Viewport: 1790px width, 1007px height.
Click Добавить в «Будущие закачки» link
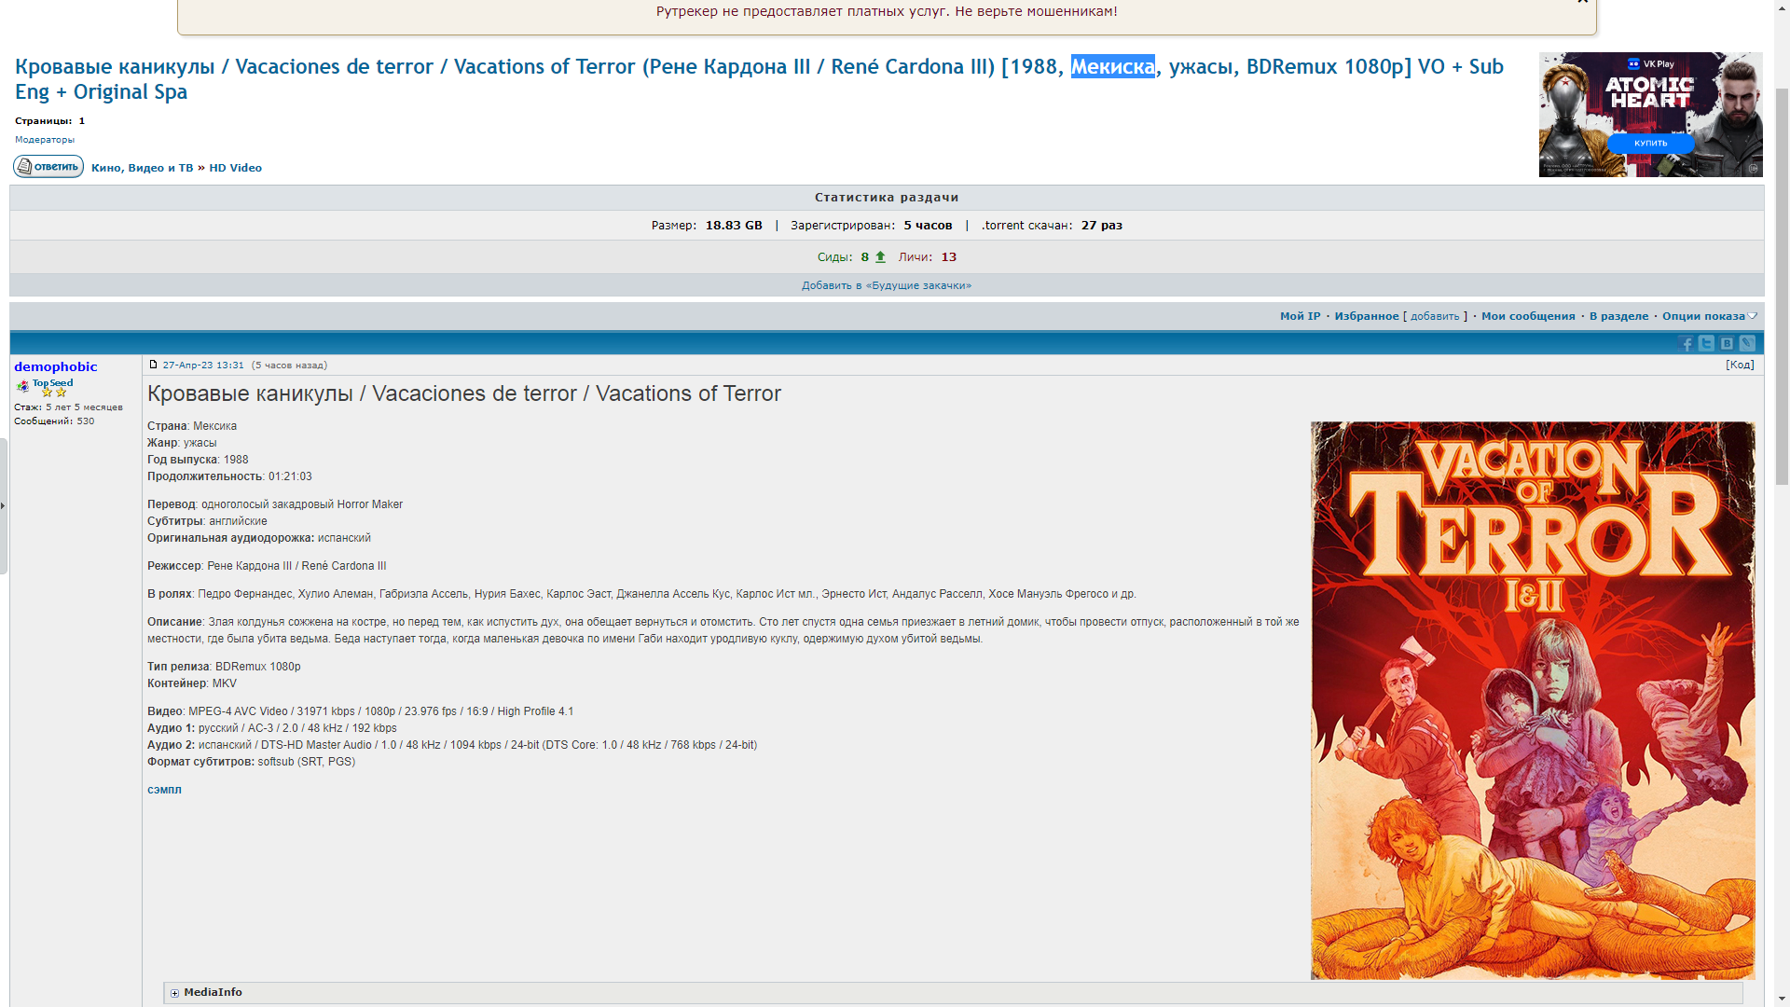click(886, 285)
